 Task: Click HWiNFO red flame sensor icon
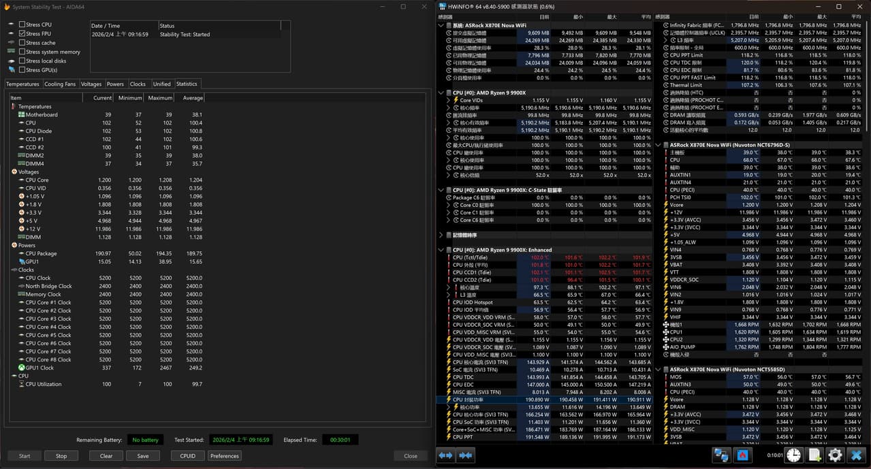click(743, 455)
